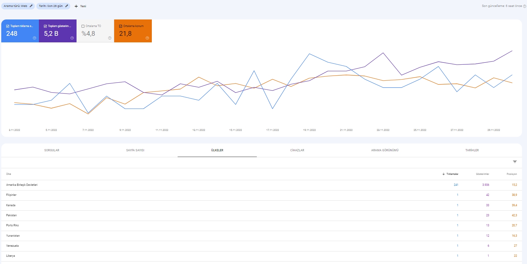Enable the Ortalama TO checkbox

click(x=83, y=26)
